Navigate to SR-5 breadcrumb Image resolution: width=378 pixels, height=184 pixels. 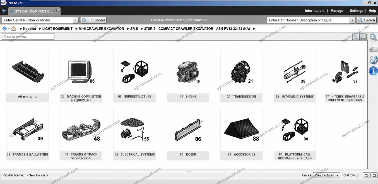134,28
